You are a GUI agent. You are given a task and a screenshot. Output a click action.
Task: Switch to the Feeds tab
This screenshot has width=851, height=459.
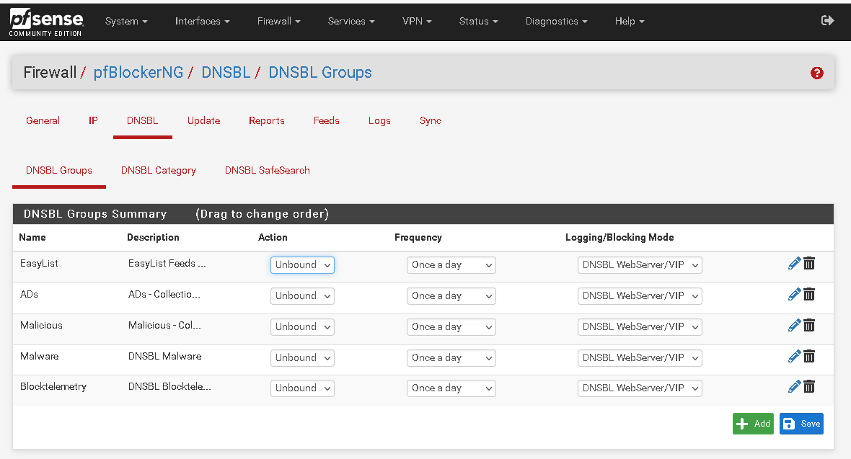(326, 120)
